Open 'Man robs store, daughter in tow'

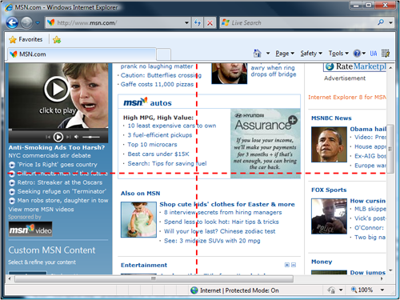(x=62, y=200)
